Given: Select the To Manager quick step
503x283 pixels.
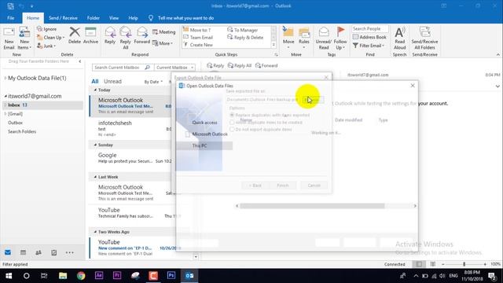Looking at the screenshot, I should [243, 30].
